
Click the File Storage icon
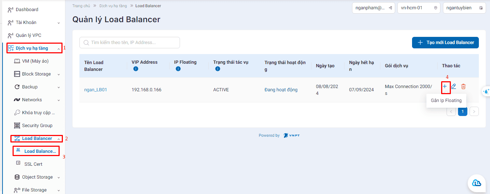pos(17,190)
